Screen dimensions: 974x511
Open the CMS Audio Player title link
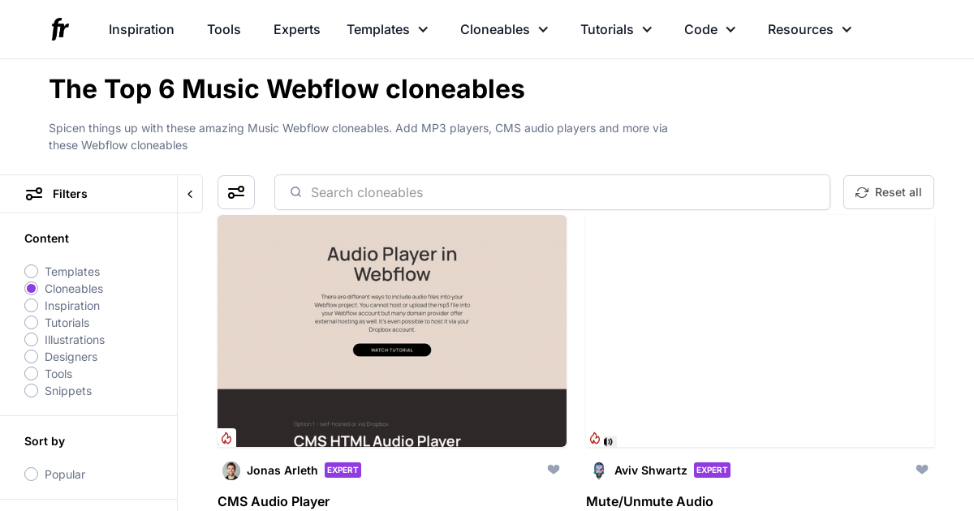coord(274,501)
